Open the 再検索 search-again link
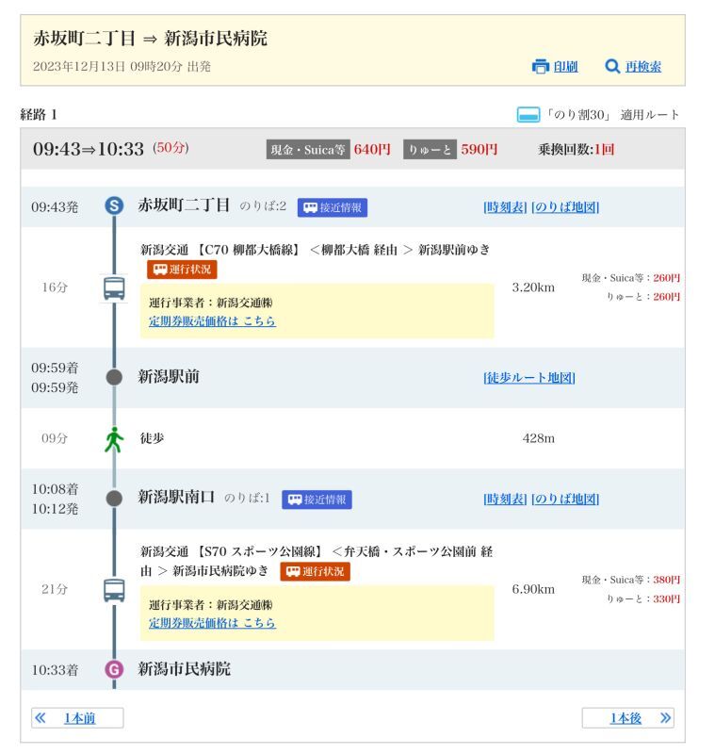Screen dimensions: 715x754 643,66
